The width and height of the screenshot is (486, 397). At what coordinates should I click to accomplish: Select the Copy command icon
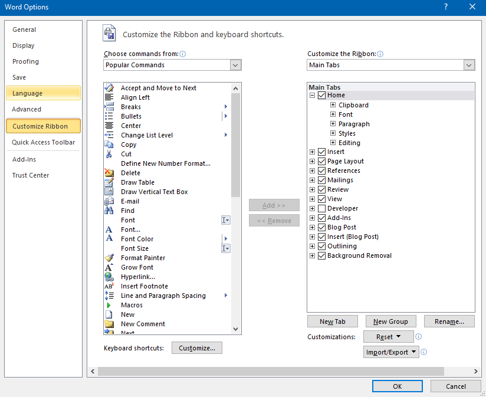click(109, 145)
